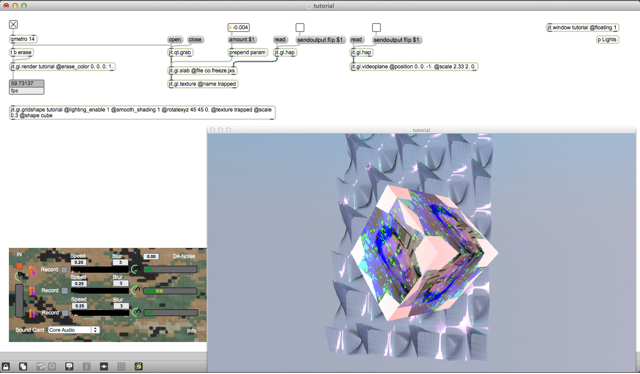Viewport: 640px width, 374px height.
Task: Click the top row Blur value 3
Action: tap(120, 263)
